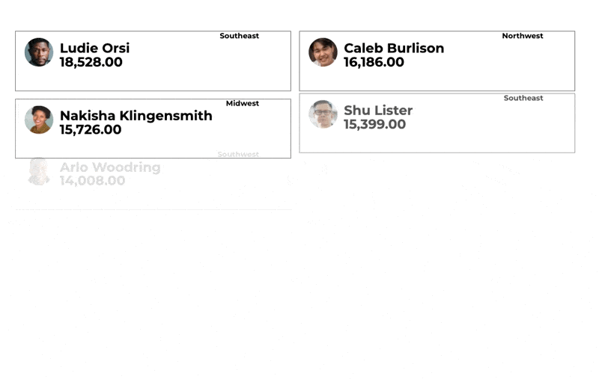Open Shu Lister's name text
The width and height of the screenshot is (599, 379).
378,110
